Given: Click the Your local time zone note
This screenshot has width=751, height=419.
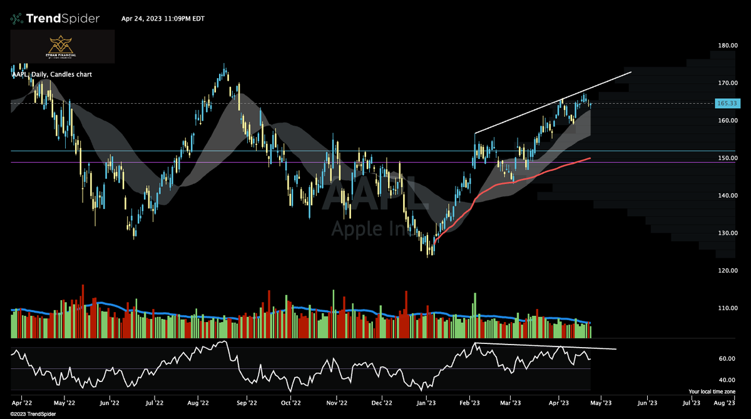Looking at the screenshot, I should (x=712, y=391).
